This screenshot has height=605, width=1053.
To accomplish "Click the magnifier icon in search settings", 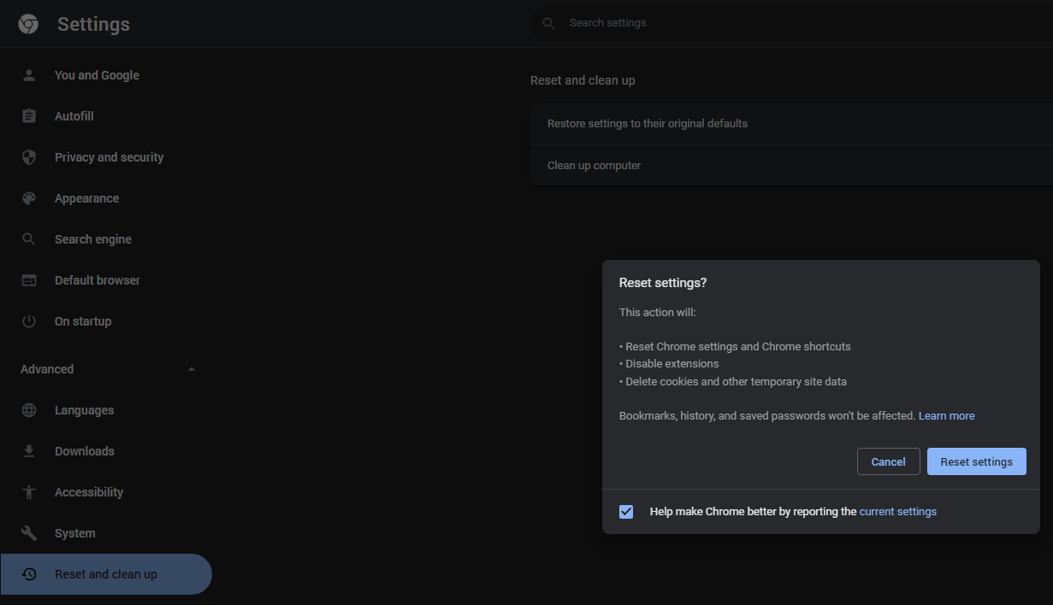I will [x=549, y=23].
